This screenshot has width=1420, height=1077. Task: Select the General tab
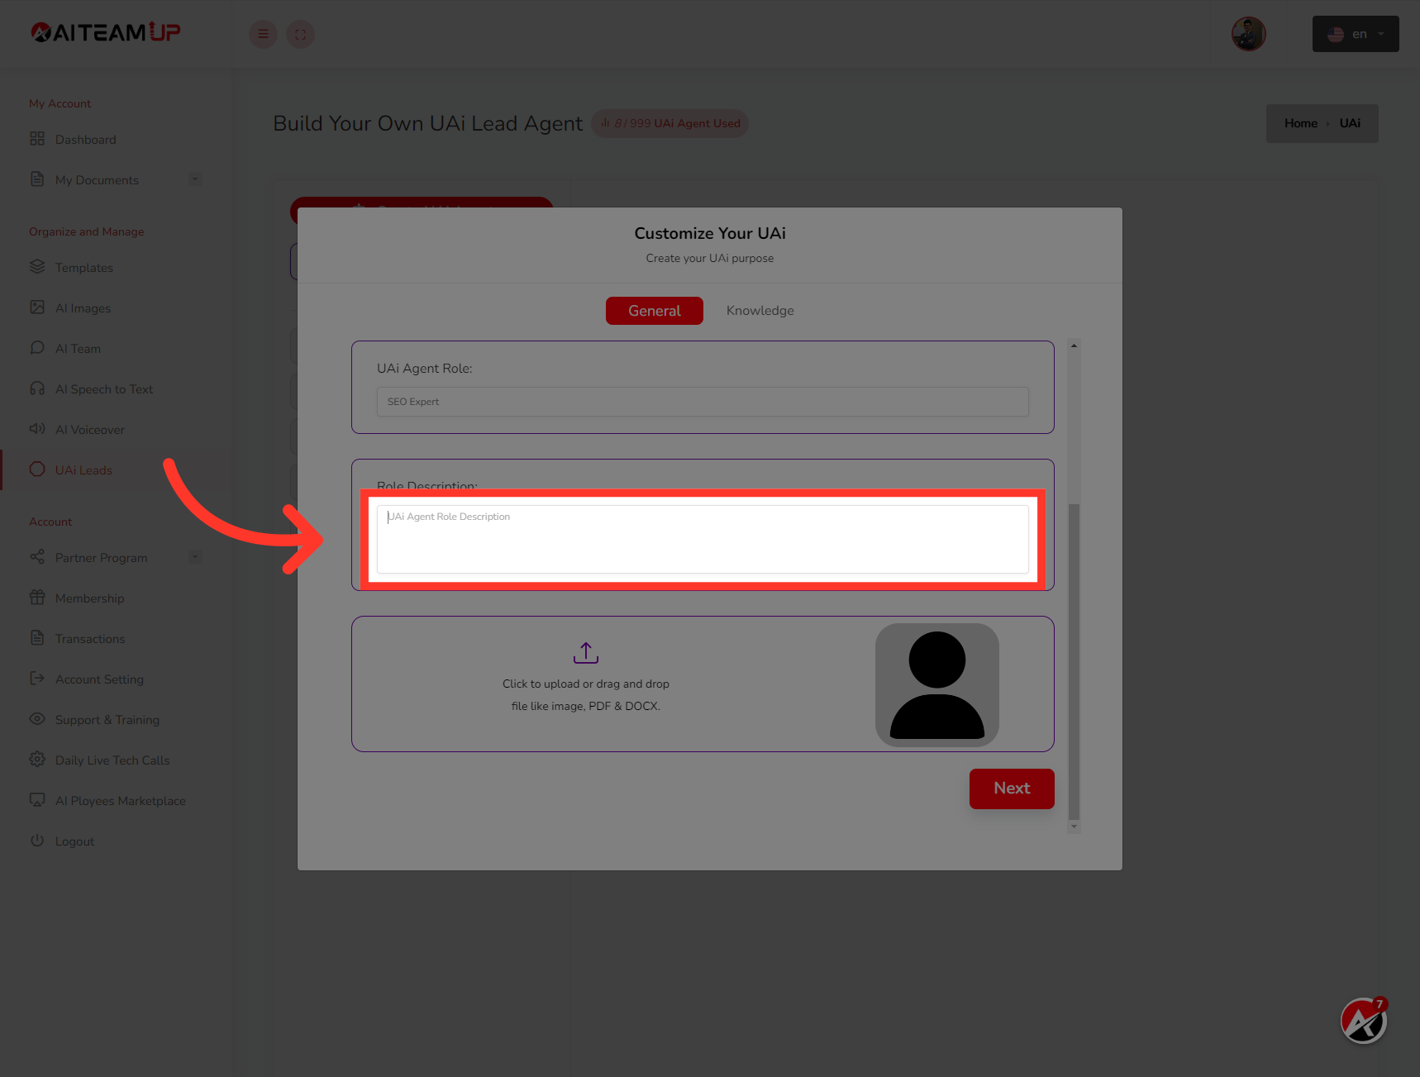click(x=654, y=311)
